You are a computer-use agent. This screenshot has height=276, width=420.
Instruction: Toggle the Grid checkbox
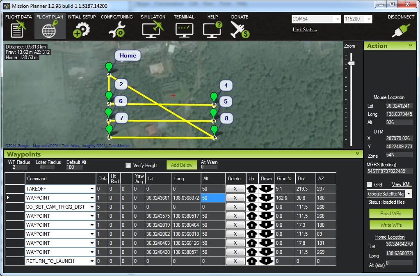point(369,185)
